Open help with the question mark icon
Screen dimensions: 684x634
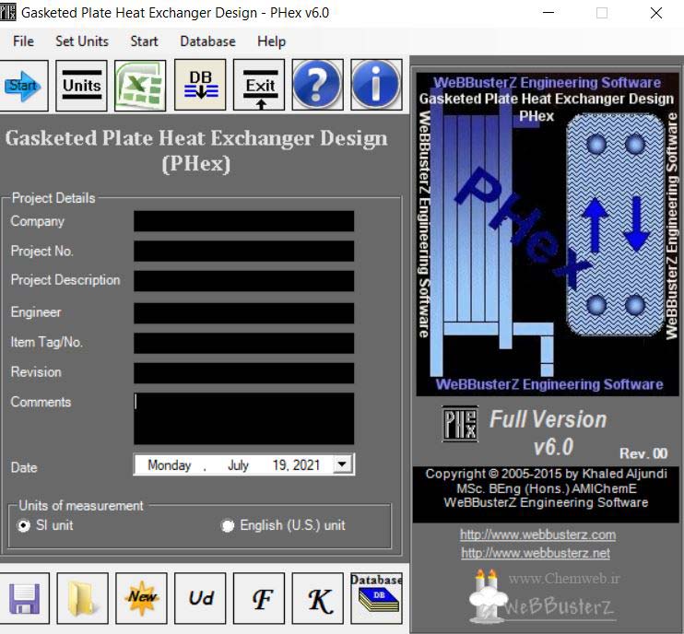317,86
